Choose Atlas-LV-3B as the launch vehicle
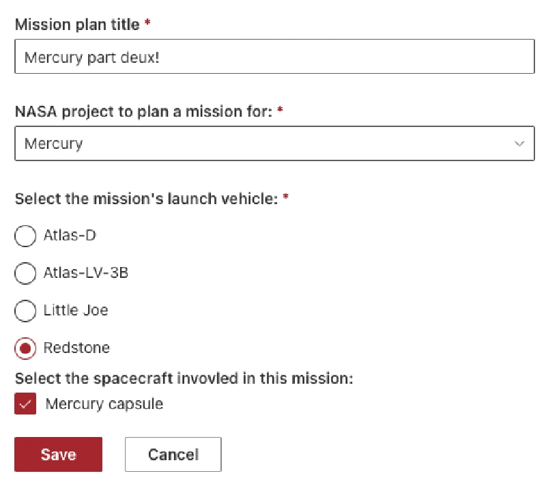The height and width of the screenshot is (493, 546). (x=25, y=273)
